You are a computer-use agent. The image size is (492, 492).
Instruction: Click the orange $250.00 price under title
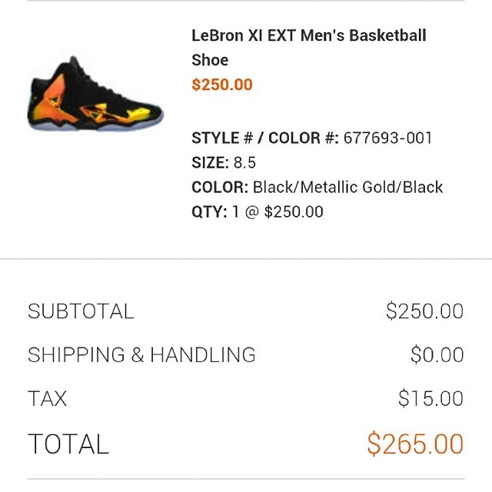coord(221,85)
